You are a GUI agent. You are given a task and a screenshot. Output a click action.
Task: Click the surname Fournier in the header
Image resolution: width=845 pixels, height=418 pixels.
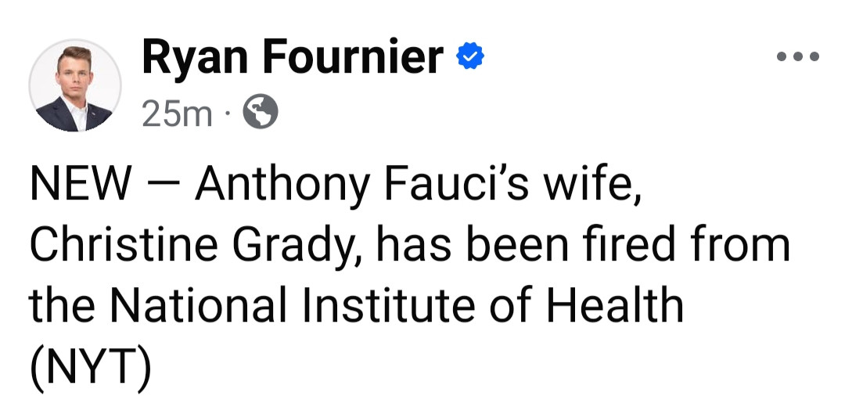352,57
